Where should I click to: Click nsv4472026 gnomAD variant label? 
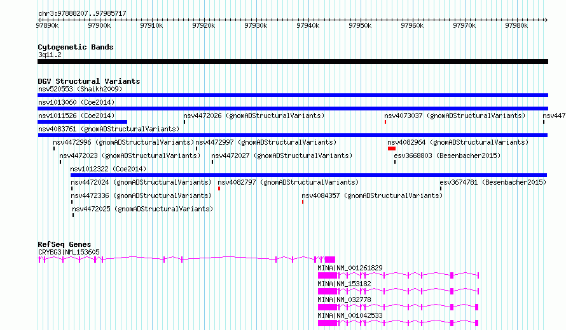[253, 115]
